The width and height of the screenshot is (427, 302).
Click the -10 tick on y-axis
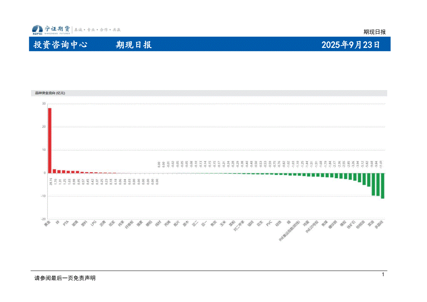[43, 196]
